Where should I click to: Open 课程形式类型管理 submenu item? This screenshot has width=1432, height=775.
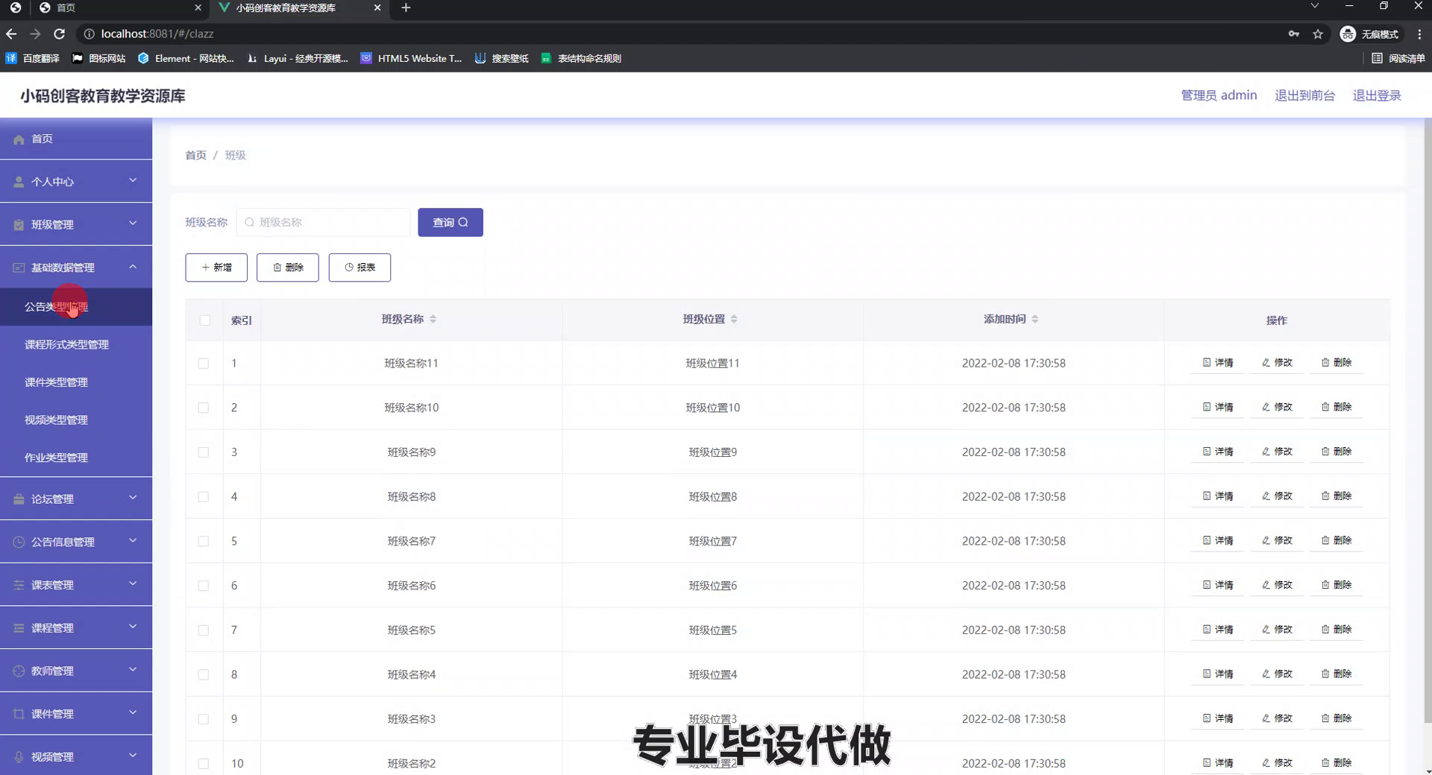[x=76, y=344]
